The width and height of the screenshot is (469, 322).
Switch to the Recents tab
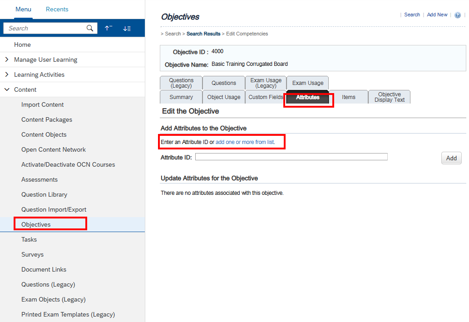(57, 9)
